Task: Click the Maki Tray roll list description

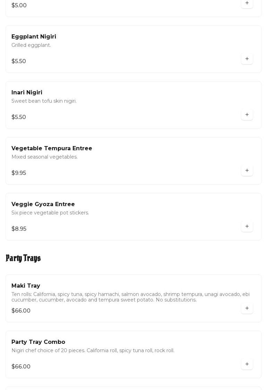Action: (130, 297)
